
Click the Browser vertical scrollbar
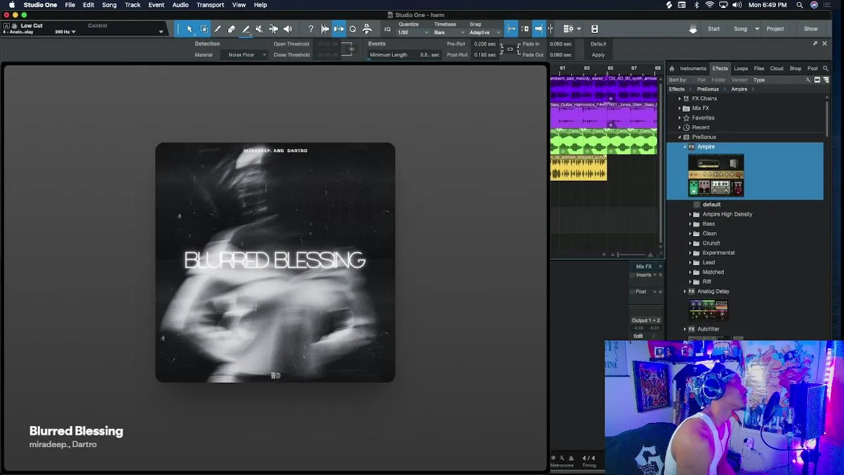[x=828, y=119]
